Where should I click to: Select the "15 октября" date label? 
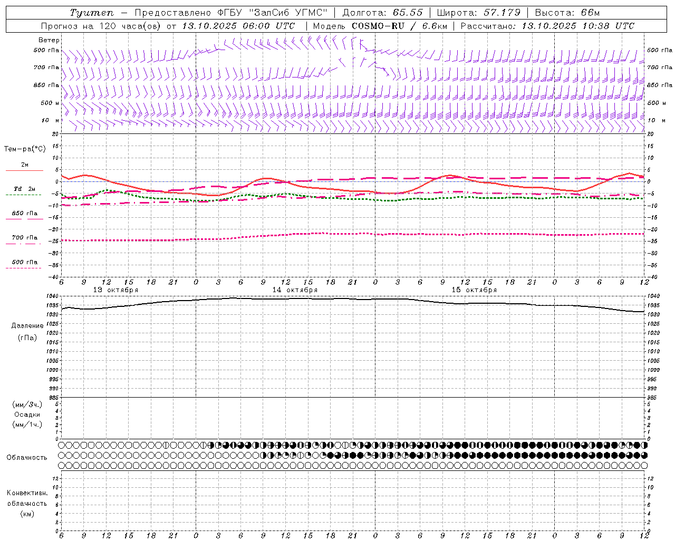click(x=474, y=290)
